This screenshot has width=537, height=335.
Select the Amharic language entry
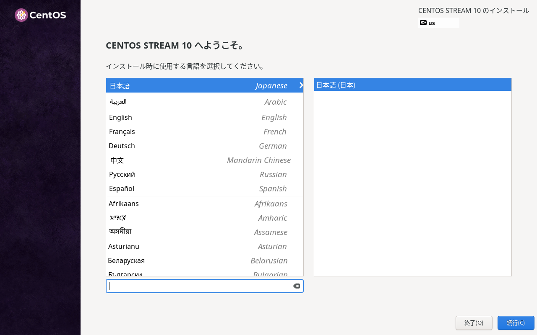204,218
